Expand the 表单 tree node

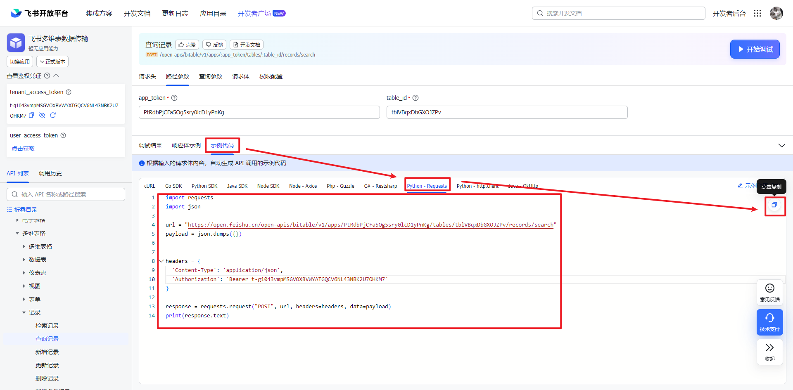pyautogui.click(x=24, y=299)
